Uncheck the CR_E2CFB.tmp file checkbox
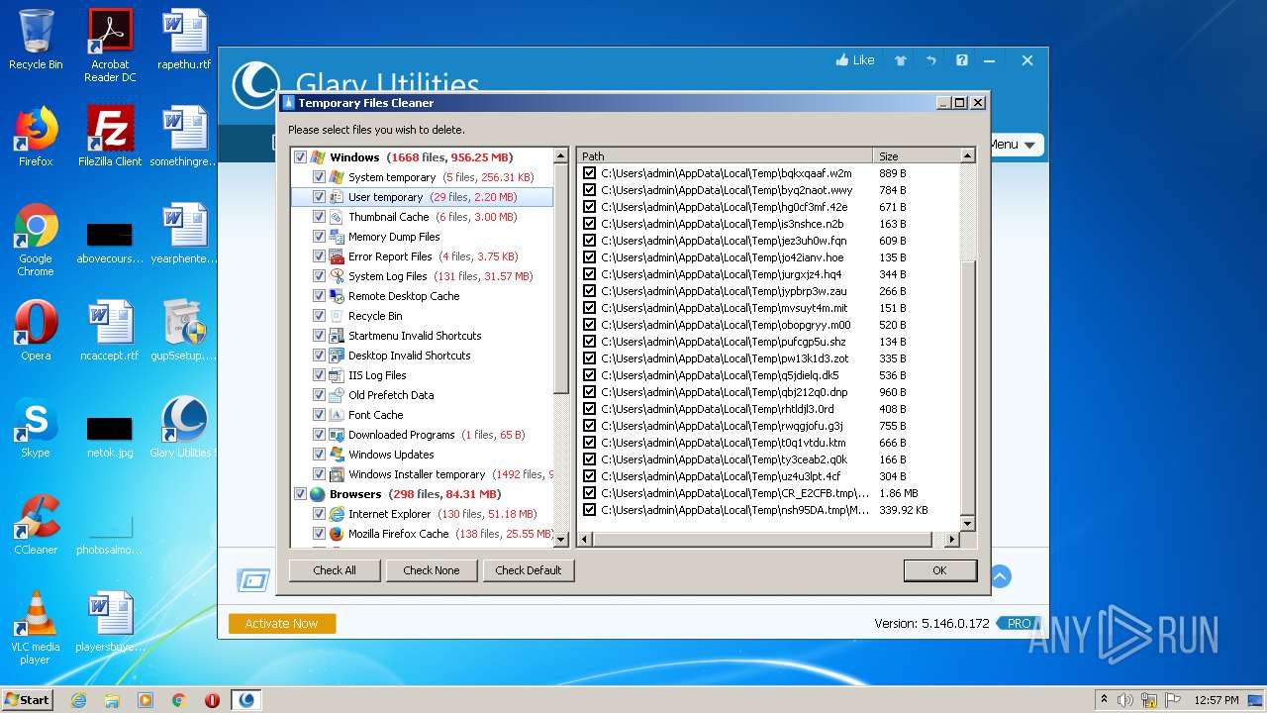The width and height of the screenshot is (1267, 713). tap(590, 493)
